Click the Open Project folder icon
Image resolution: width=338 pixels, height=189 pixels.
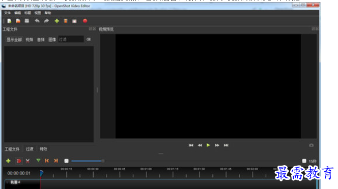point(18,21)
